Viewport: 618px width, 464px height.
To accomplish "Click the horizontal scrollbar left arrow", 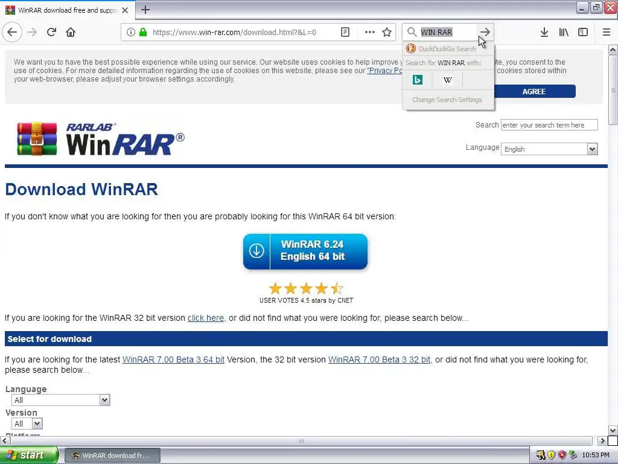I will pyautogui.click(x=5, y=440).
